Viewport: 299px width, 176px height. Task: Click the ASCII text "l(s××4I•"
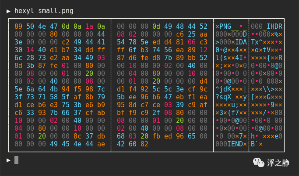[x=231, y=58]
